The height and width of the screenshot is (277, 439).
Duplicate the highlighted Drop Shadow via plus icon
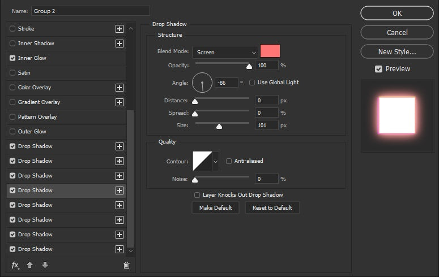(120, 191)
